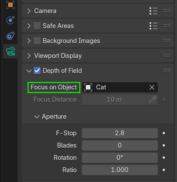Screen dimensions: 177x182
Task: Animate F-Stop property dot
Action: 164,133
